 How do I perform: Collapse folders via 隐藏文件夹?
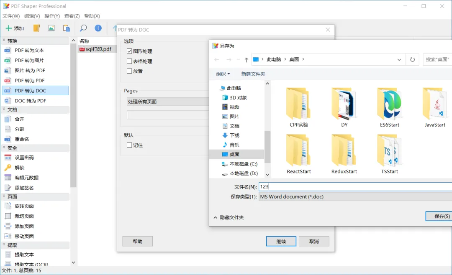[x=229, y=217]
